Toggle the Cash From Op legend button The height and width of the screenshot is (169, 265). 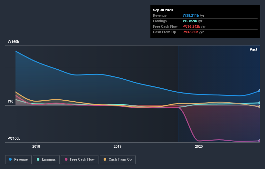coord(117,160)
